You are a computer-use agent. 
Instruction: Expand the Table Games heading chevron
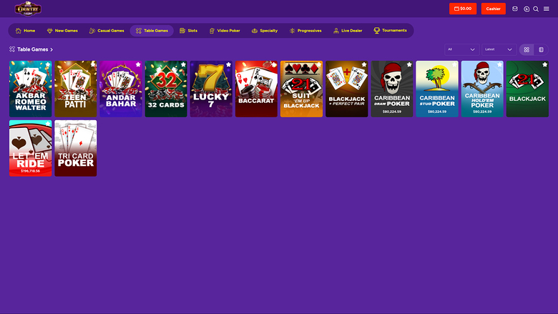coord(52,49)
